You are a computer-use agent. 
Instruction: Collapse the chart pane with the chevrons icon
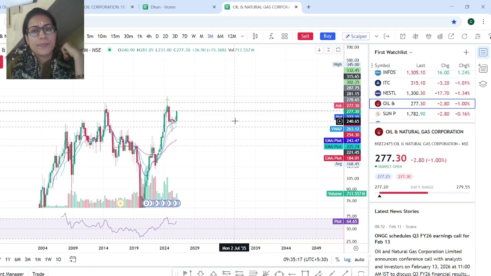[x=328, y=50]
